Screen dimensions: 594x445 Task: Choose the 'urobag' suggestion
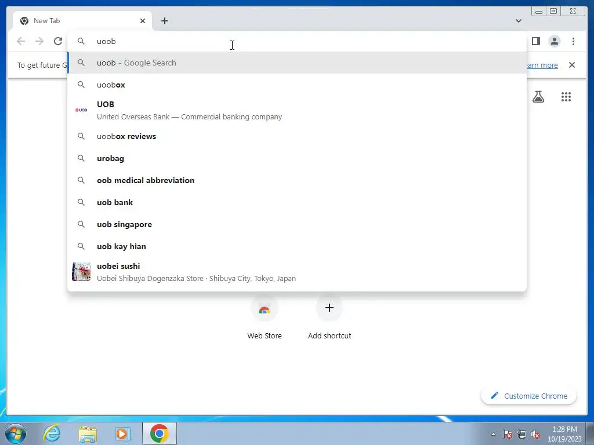[x=297, y=158]
